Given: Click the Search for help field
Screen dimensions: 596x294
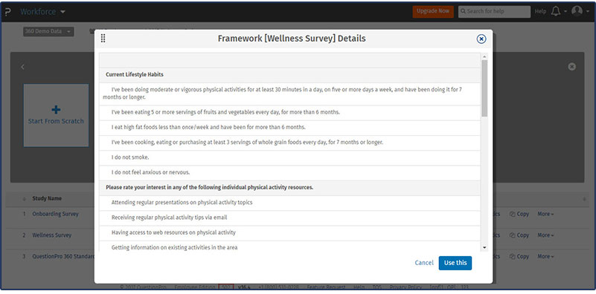Looking at the screenshot, I should (494, 11).
